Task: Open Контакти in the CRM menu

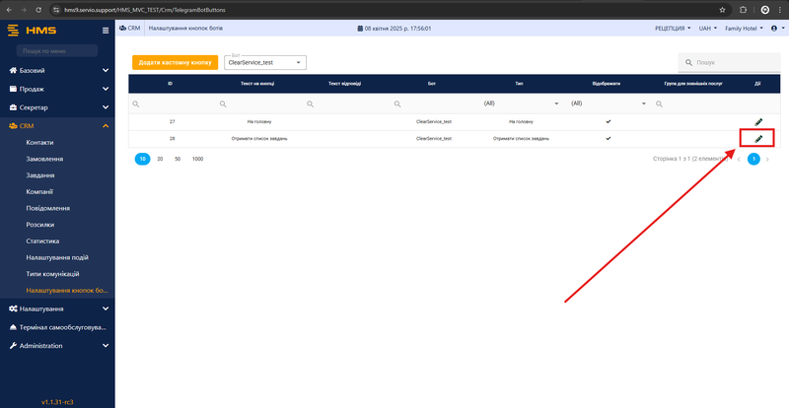Action: coord(40,143)
